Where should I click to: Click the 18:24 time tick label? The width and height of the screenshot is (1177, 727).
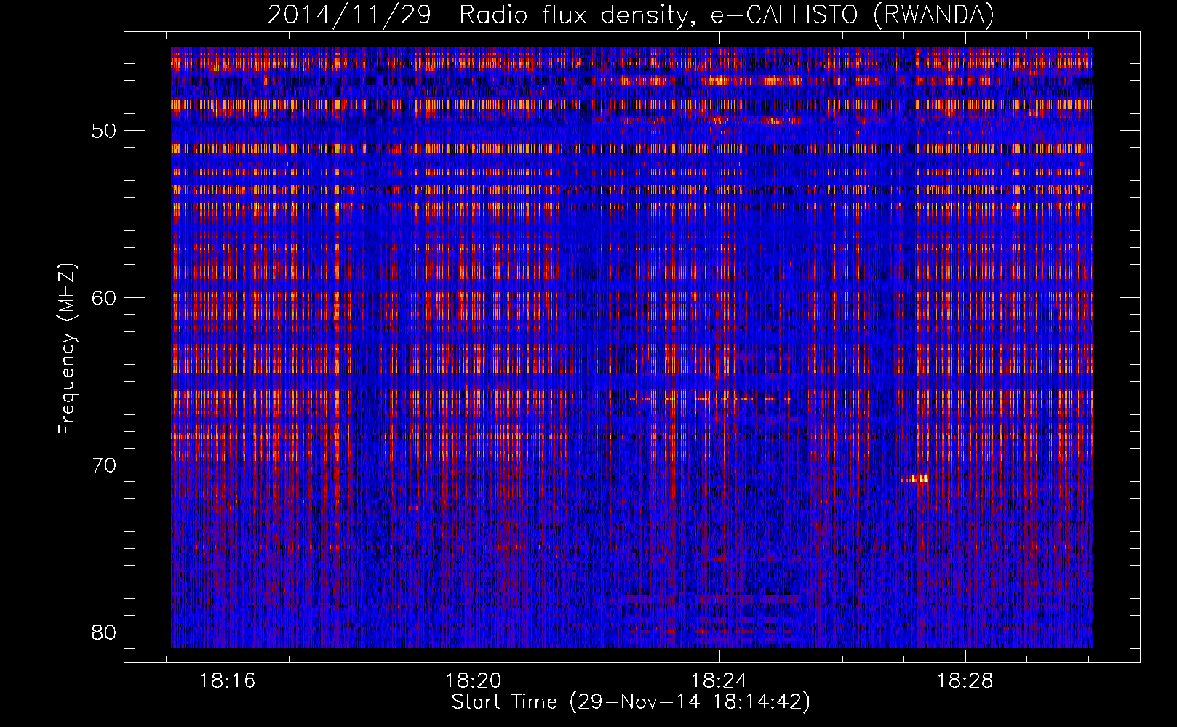(719, 681)
